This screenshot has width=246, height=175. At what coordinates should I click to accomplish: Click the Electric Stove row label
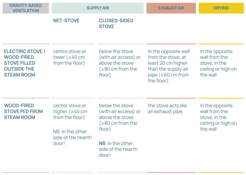click(25, 63)
